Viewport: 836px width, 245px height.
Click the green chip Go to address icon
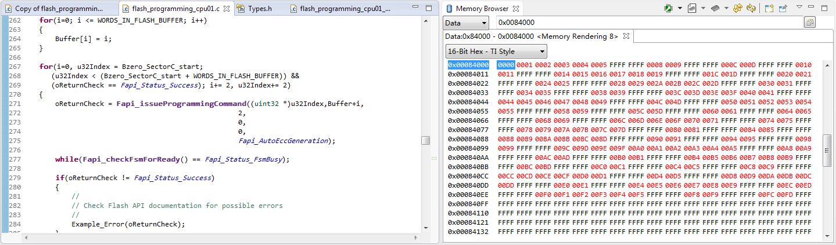pyautogui.click(x=669, y=9)
